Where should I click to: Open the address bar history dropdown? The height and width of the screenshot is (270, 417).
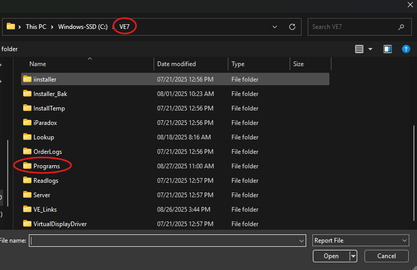(x=275, y=27)
